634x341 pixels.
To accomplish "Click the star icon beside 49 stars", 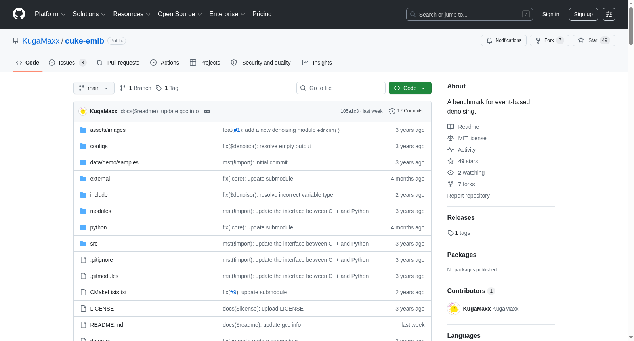I will click(451, 161).
